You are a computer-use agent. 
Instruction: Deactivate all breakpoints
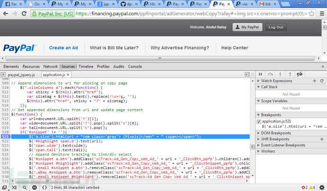300,74
